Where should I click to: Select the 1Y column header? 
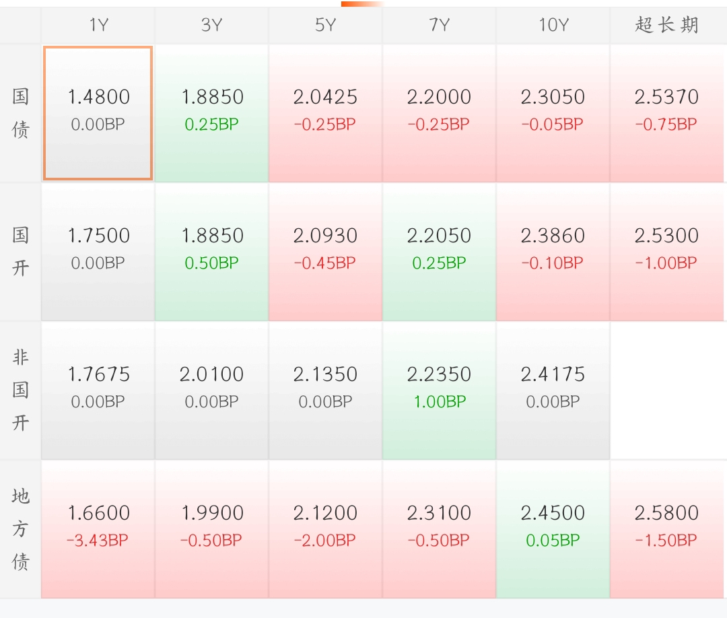point(97,25)
